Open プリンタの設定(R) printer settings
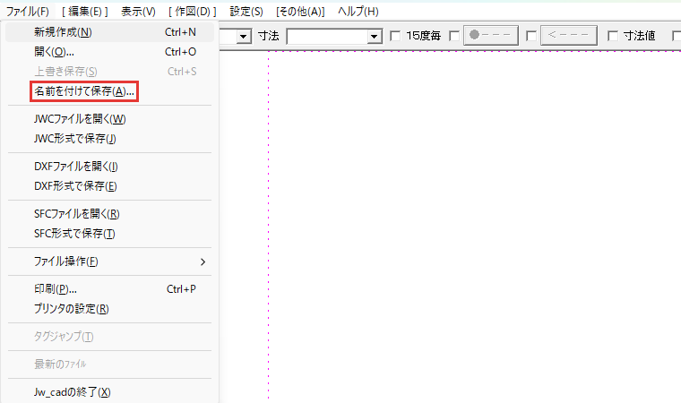 click(x=109, y=309)
